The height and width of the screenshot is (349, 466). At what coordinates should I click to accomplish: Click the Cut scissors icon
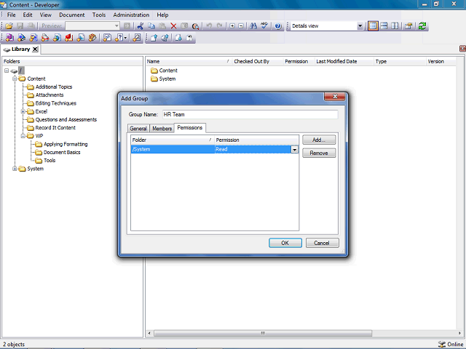(141, 26)
